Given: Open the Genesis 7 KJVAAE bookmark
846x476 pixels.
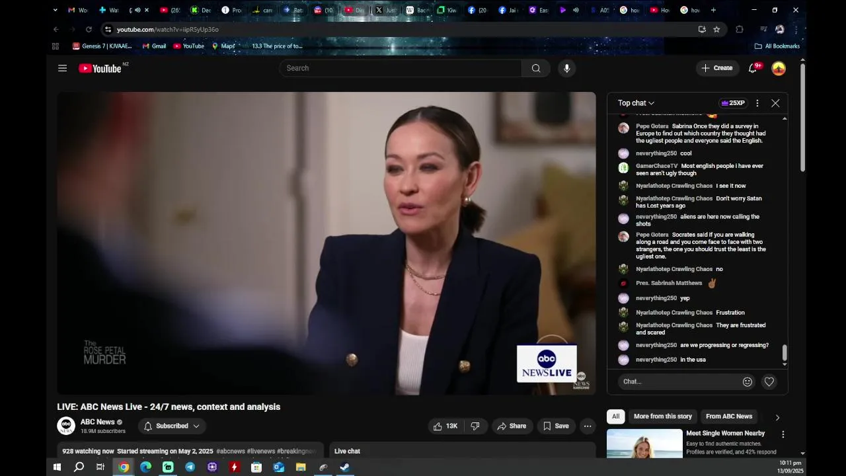Looking at the screenshot, I should click(x=102, y=46).
